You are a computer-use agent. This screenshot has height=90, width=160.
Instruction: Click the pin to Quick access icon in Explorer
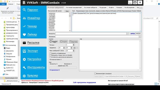(7, 8)
